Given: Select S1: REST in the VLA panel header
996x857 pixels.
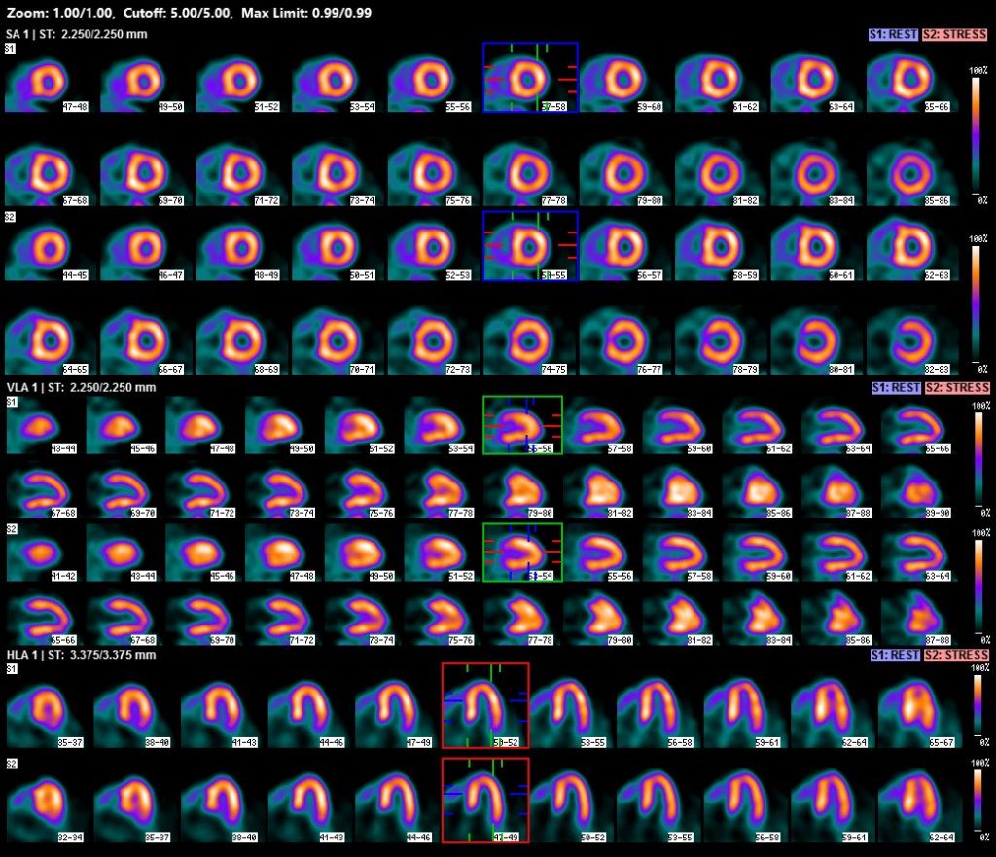Looking at the screenshot, I should click(x=896, y=388).
